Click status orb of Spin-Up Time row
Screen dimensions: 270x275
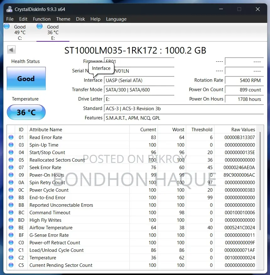pos(11,145)
